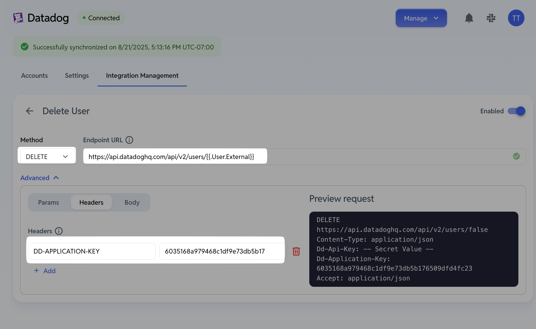Switch to the Accounts tab

pyautogui.click(x=34, y=75)
